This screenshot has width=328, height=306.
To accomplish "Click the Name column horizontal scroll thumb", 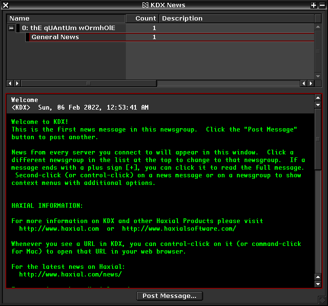I will 89,83.
